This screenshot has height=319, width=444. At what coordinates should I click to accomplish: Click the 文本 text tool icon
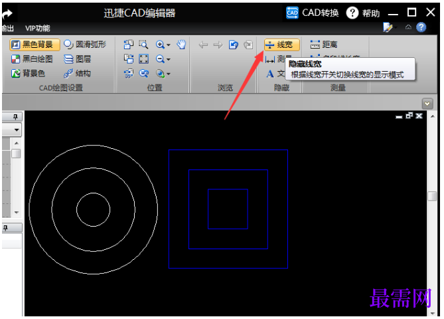click(x=269, y=73)
